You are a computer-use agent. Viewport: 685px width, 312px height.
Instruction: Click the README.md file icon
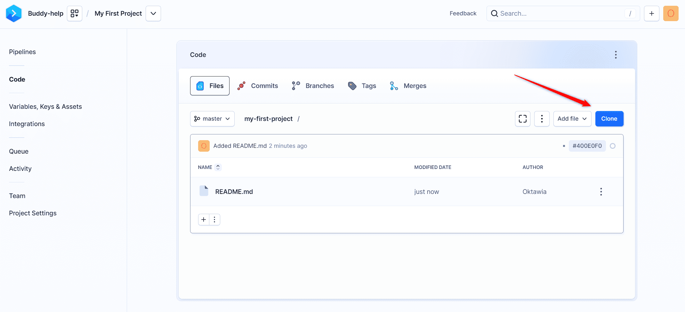(x=204, y=191)
